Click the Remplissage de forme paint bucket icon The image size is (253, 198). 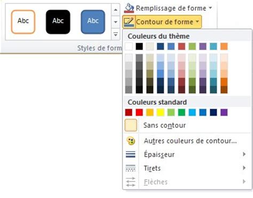[129, 8]
